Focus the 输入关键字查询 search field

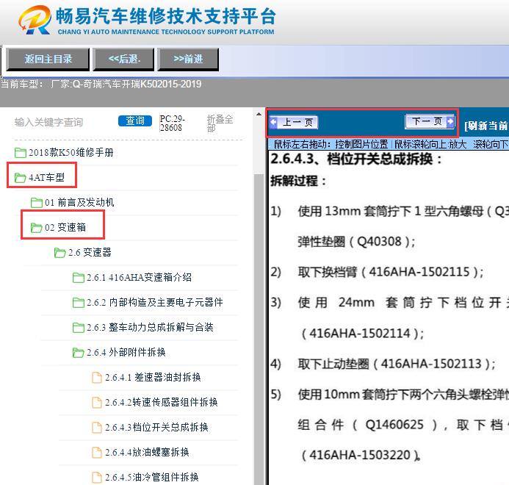48,122
